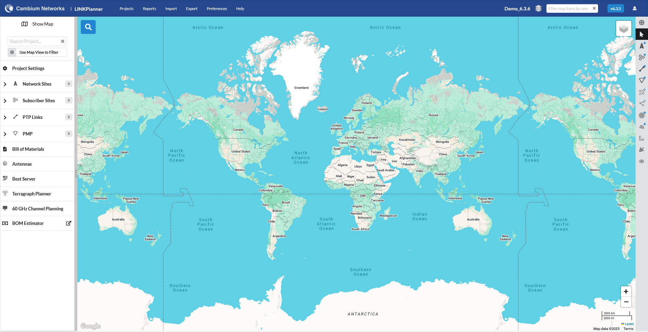The width and height of the screenshot is (648, 332).
Task: Click the user account icon
Action: (x=634, y=9)
